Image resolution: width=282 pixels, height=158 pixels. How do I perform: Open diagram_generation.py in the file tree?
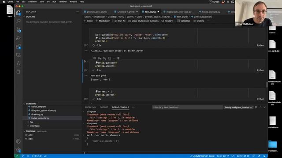(x=44, y=111)
